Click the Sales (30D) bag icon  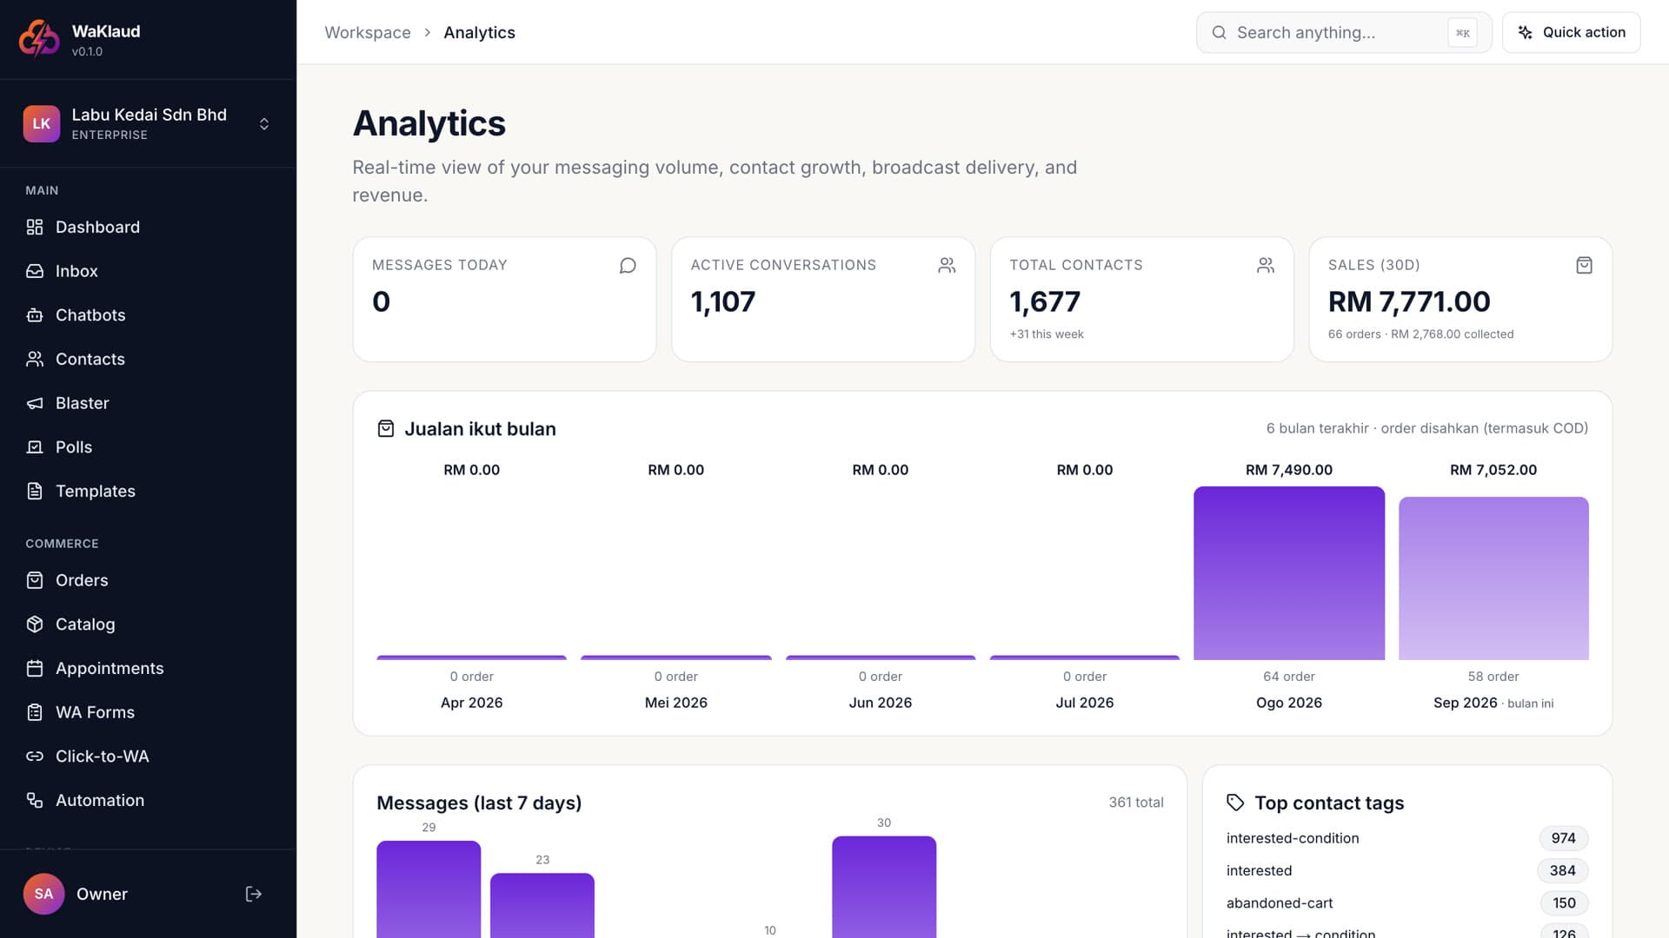(x=1584, y=265)
